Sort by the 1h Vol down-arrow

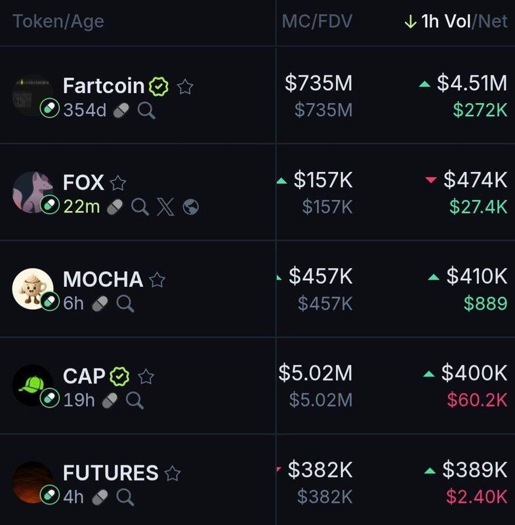pos(410,22)
